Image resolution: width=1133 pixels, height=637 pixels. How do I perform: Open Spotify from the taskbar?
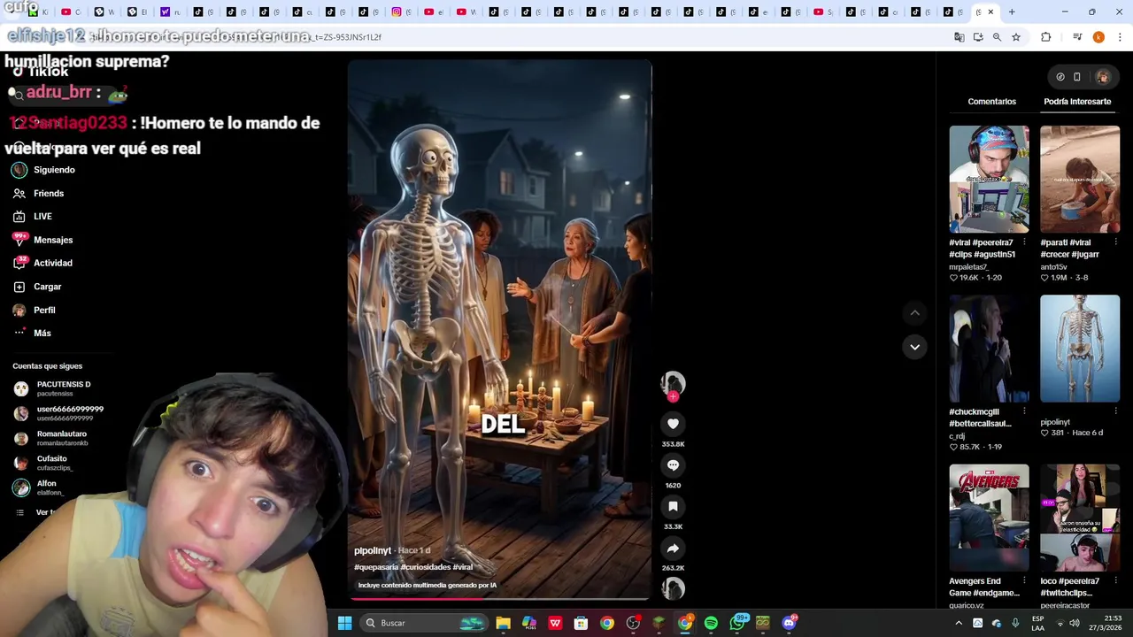tap(711, 623)
